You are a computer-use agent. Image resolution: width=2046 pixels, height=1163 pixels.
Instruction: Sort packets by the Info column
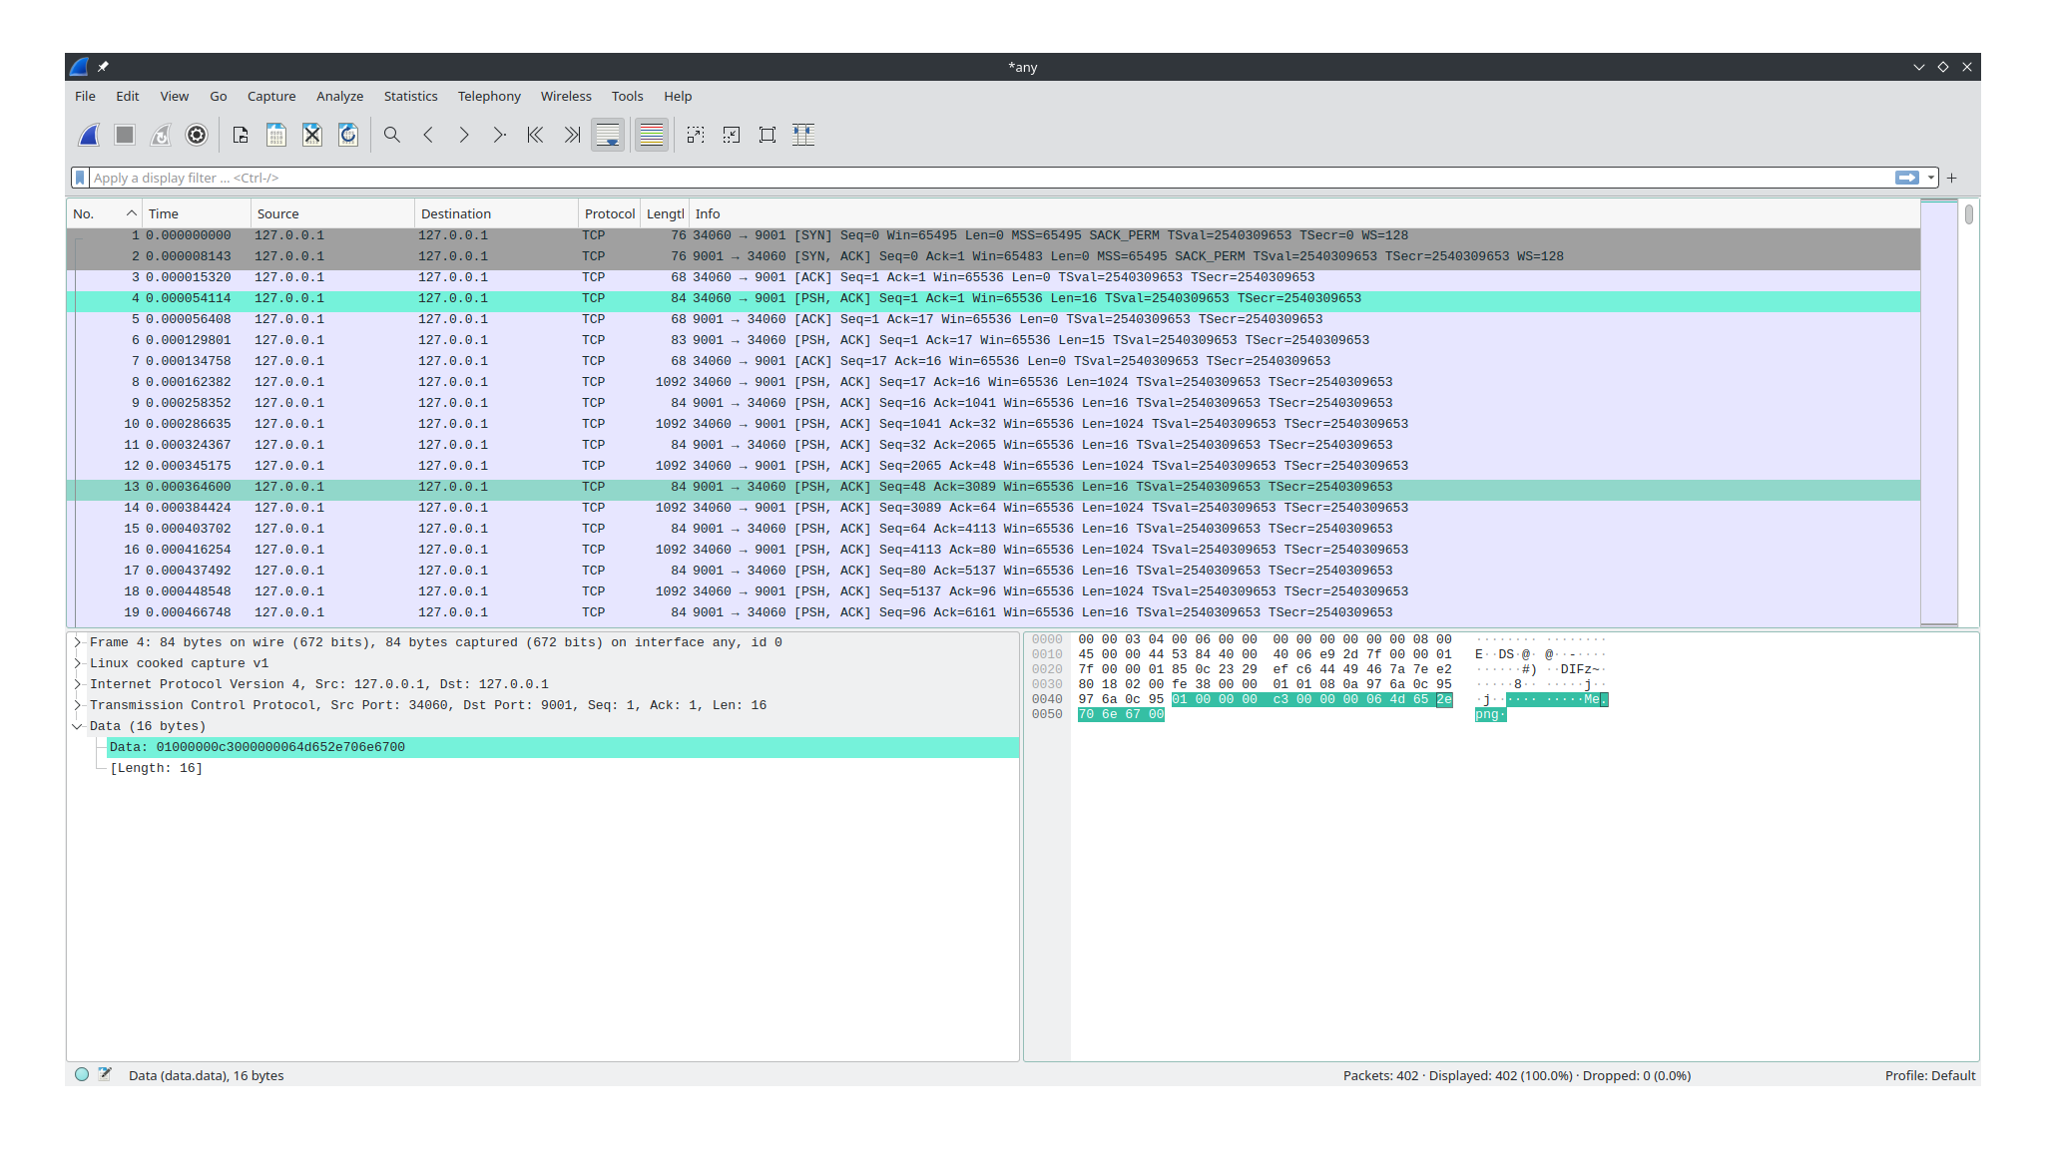(1304, 213)
